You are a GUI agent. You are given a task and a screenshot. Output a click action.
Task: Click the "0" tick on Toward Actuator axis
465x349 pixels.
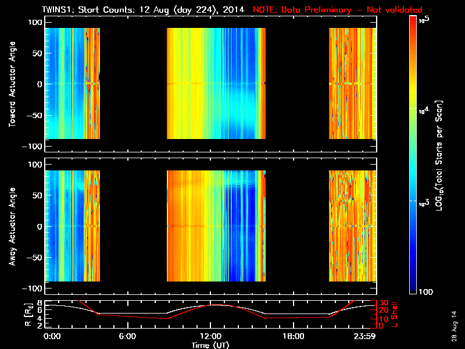[x=40, y=84]
